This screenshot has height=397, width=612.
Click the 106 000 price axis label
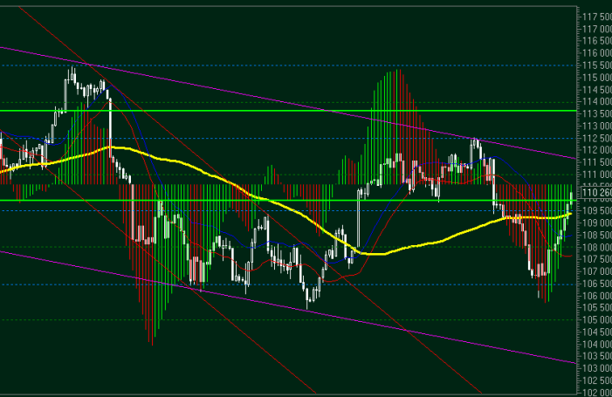click(x=597, y=296)
